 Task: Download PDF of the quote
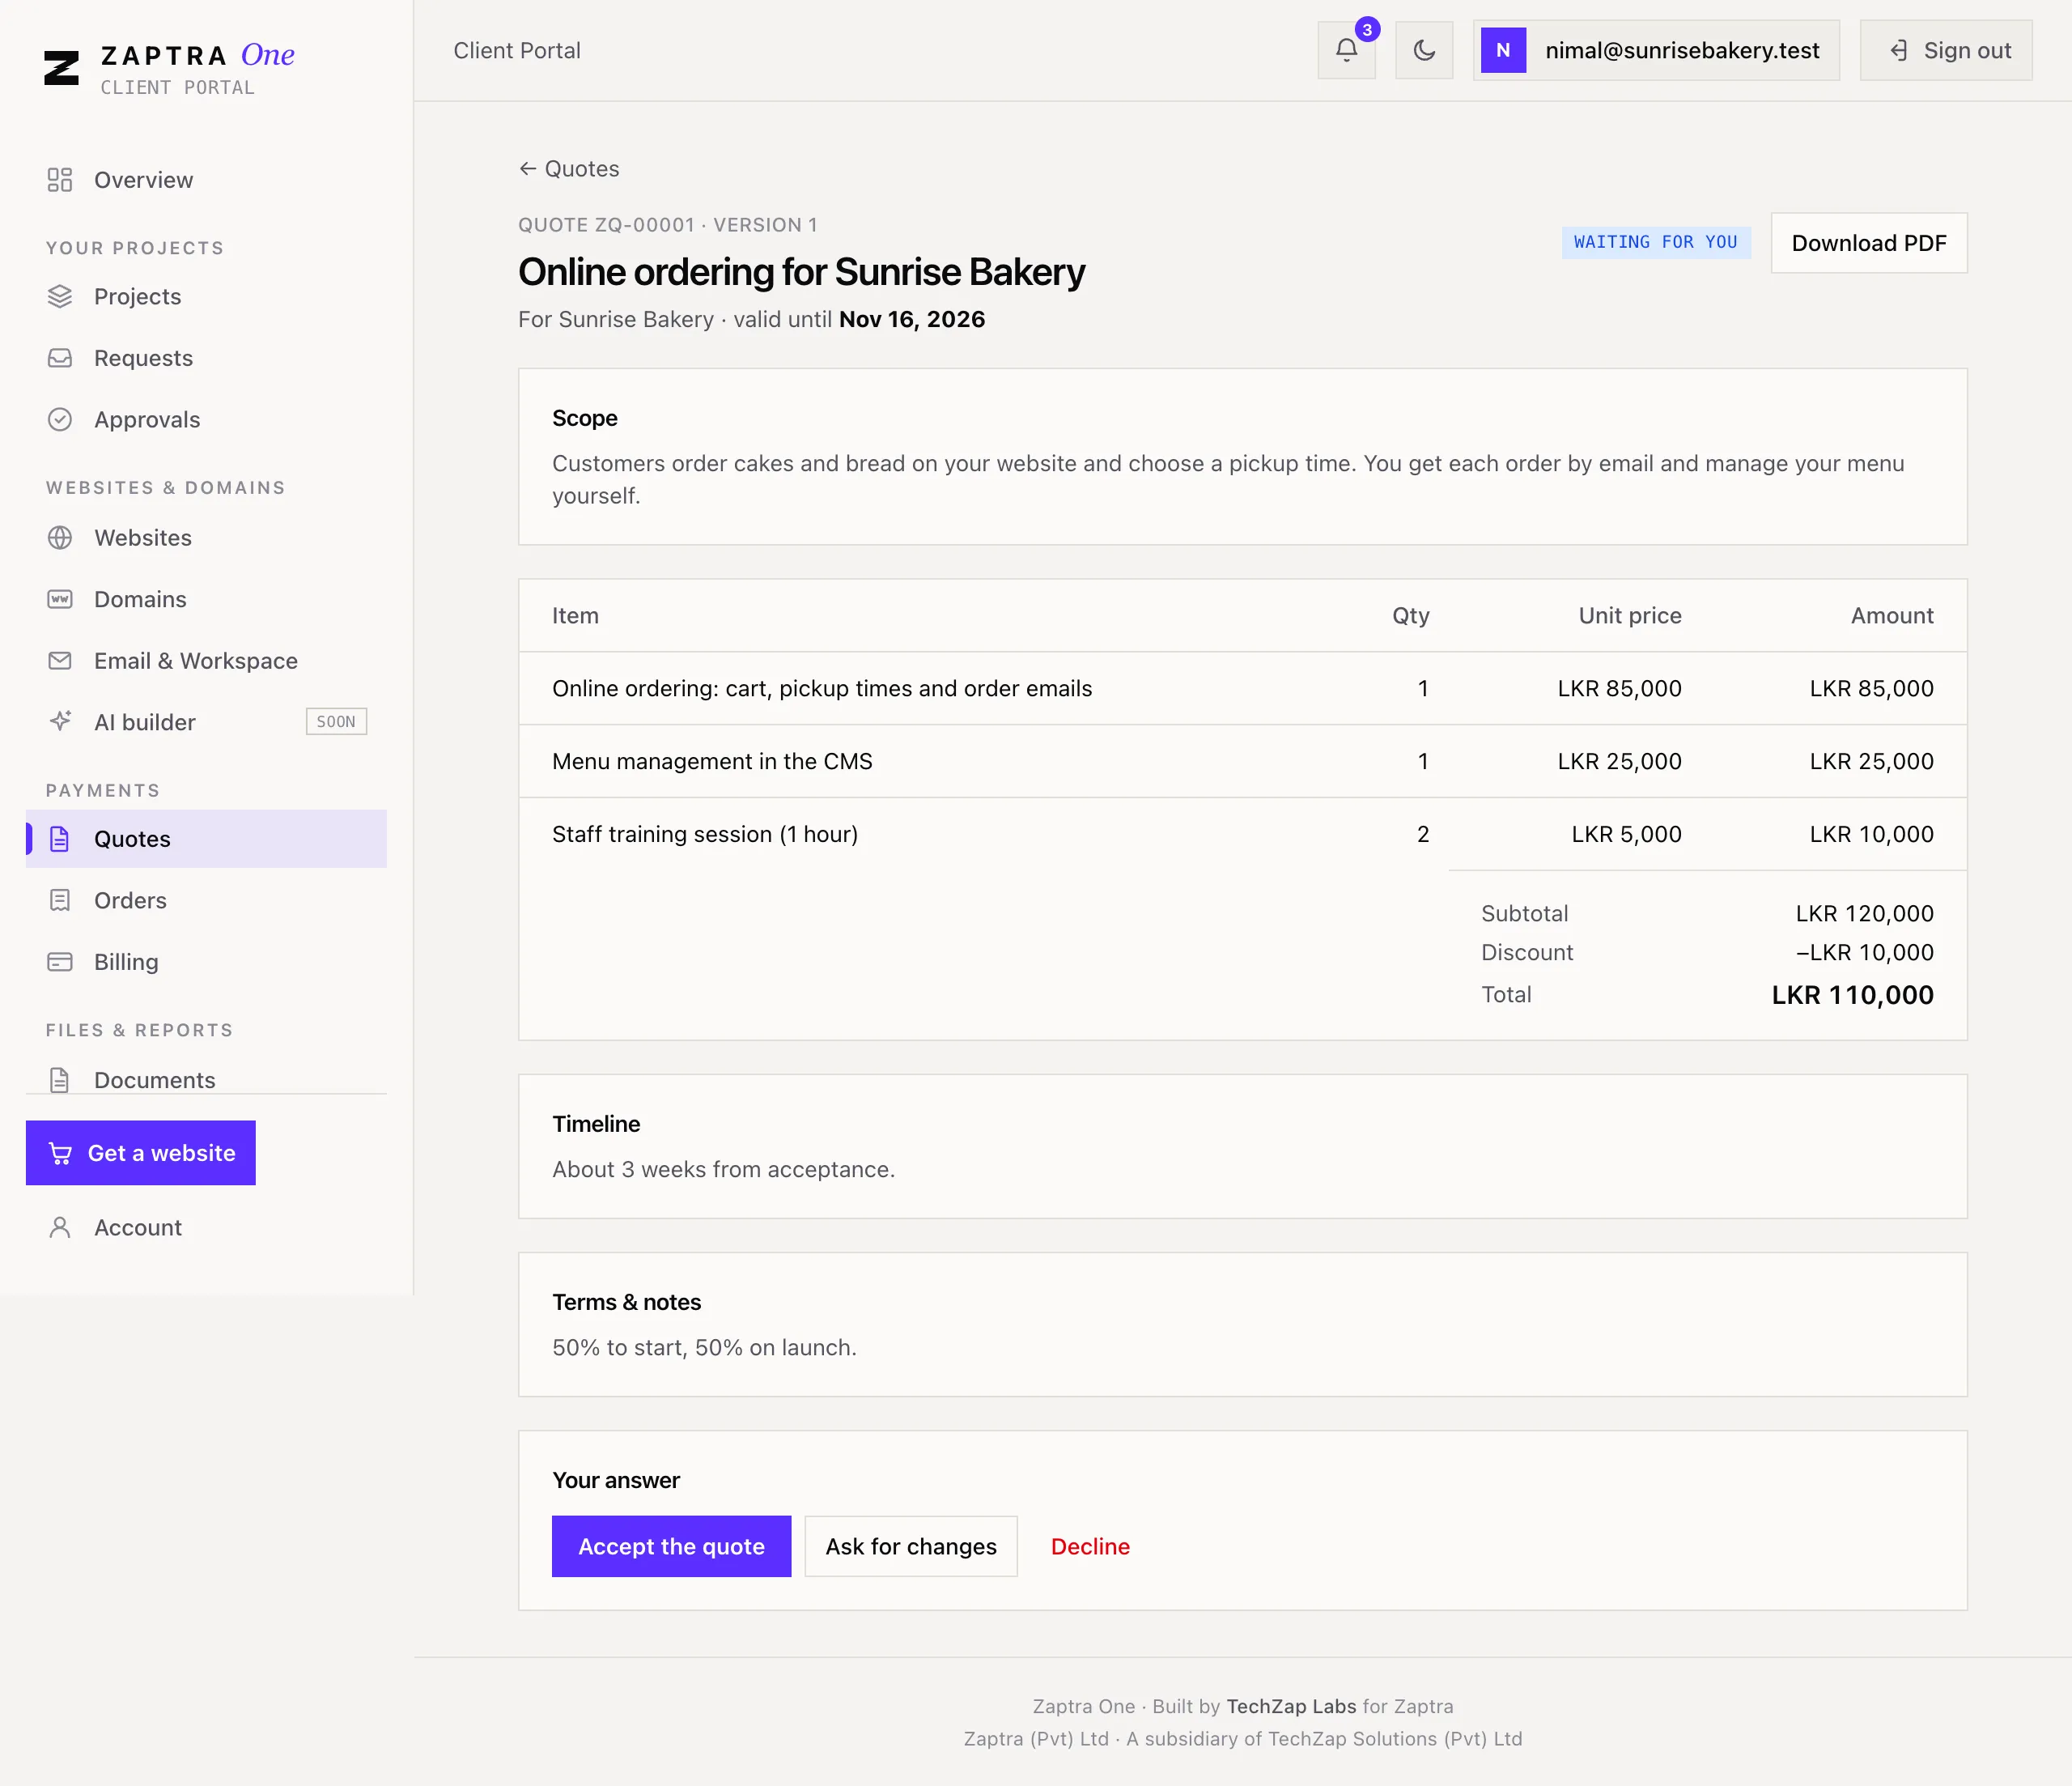1869,243
